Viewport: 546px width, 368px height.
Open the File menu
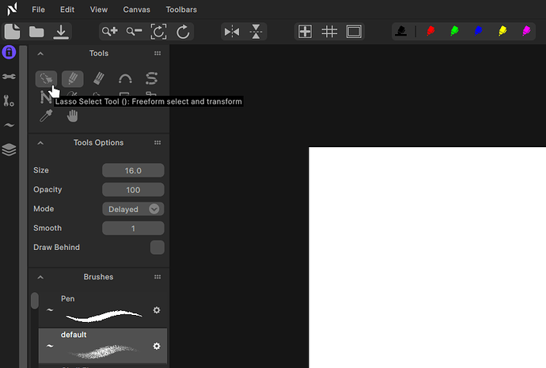point(38,9)
